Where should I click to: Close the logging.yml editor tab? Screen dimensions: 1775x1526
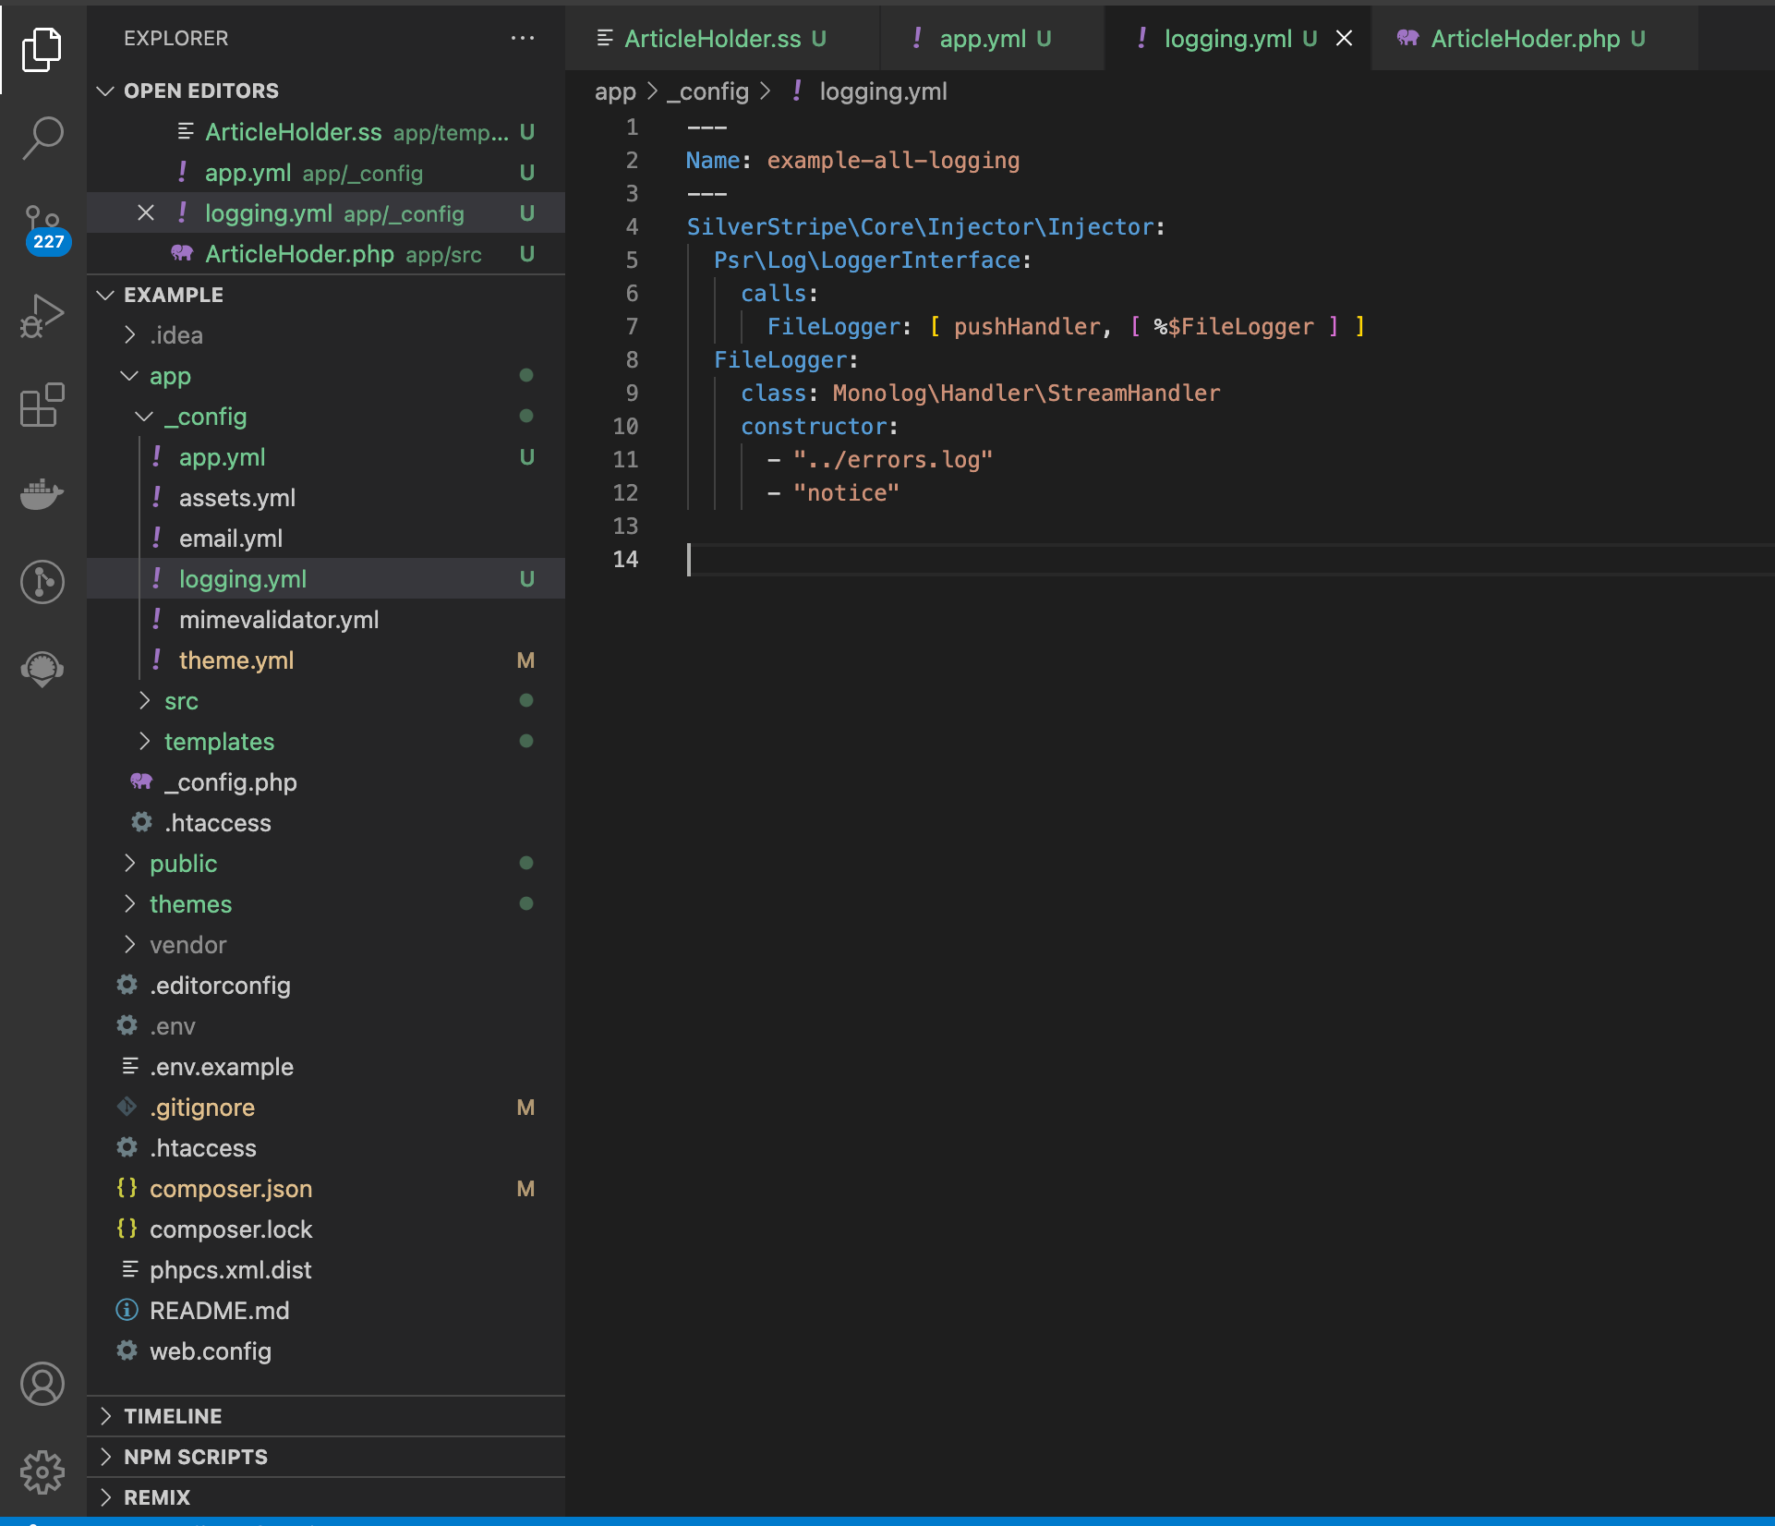click(1345, 38)
